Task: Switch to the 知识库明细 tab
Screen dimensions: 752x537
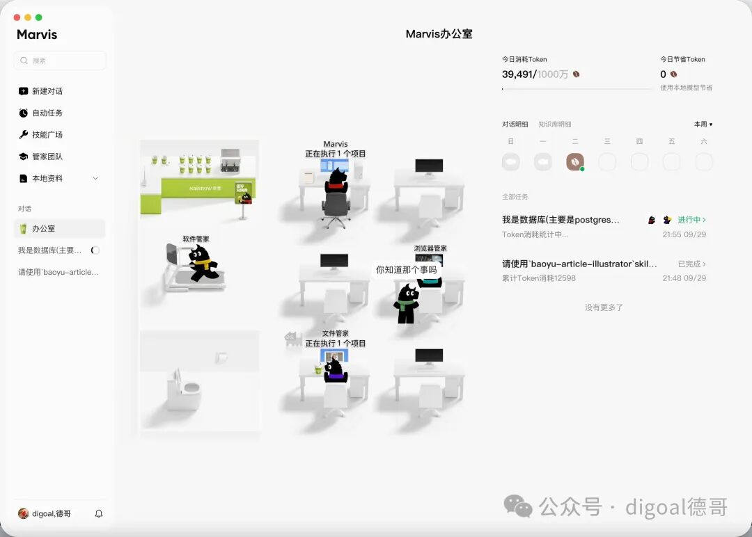Action: point(555,124)
